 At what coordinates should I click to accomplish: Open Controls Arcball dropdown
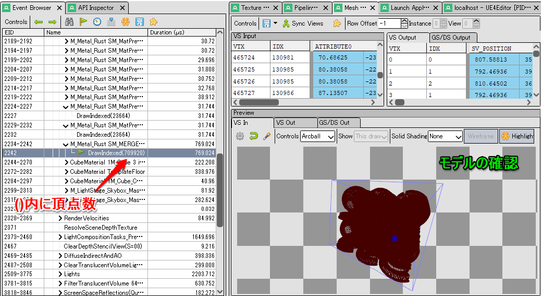click(318, 136)
